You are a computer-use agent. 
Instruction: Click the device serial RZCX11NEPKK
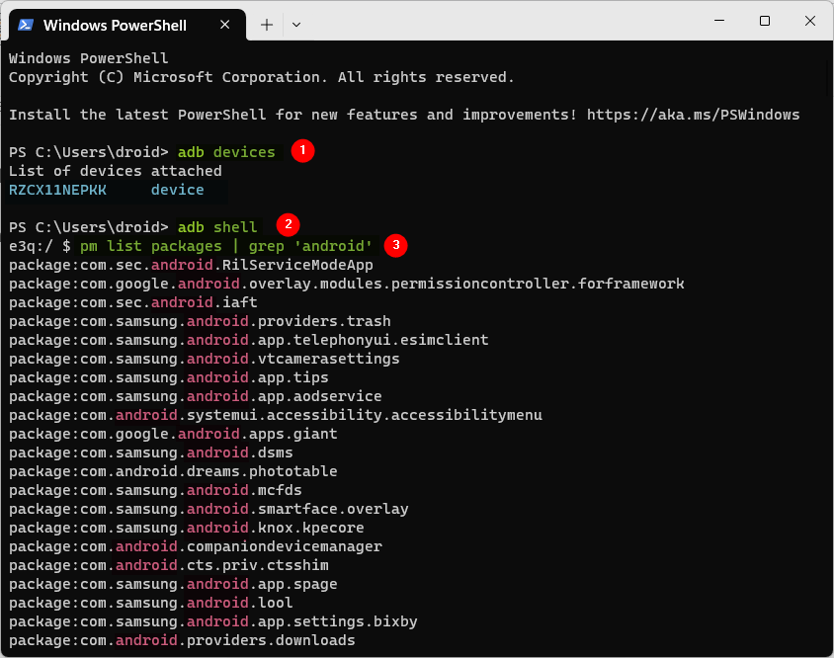click(x=57, y=190)
